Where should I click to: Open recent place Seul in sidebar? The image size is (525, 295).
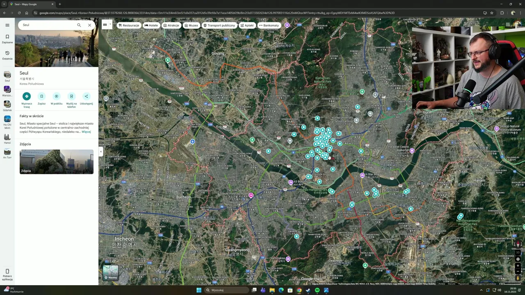(x=7, y=77)
